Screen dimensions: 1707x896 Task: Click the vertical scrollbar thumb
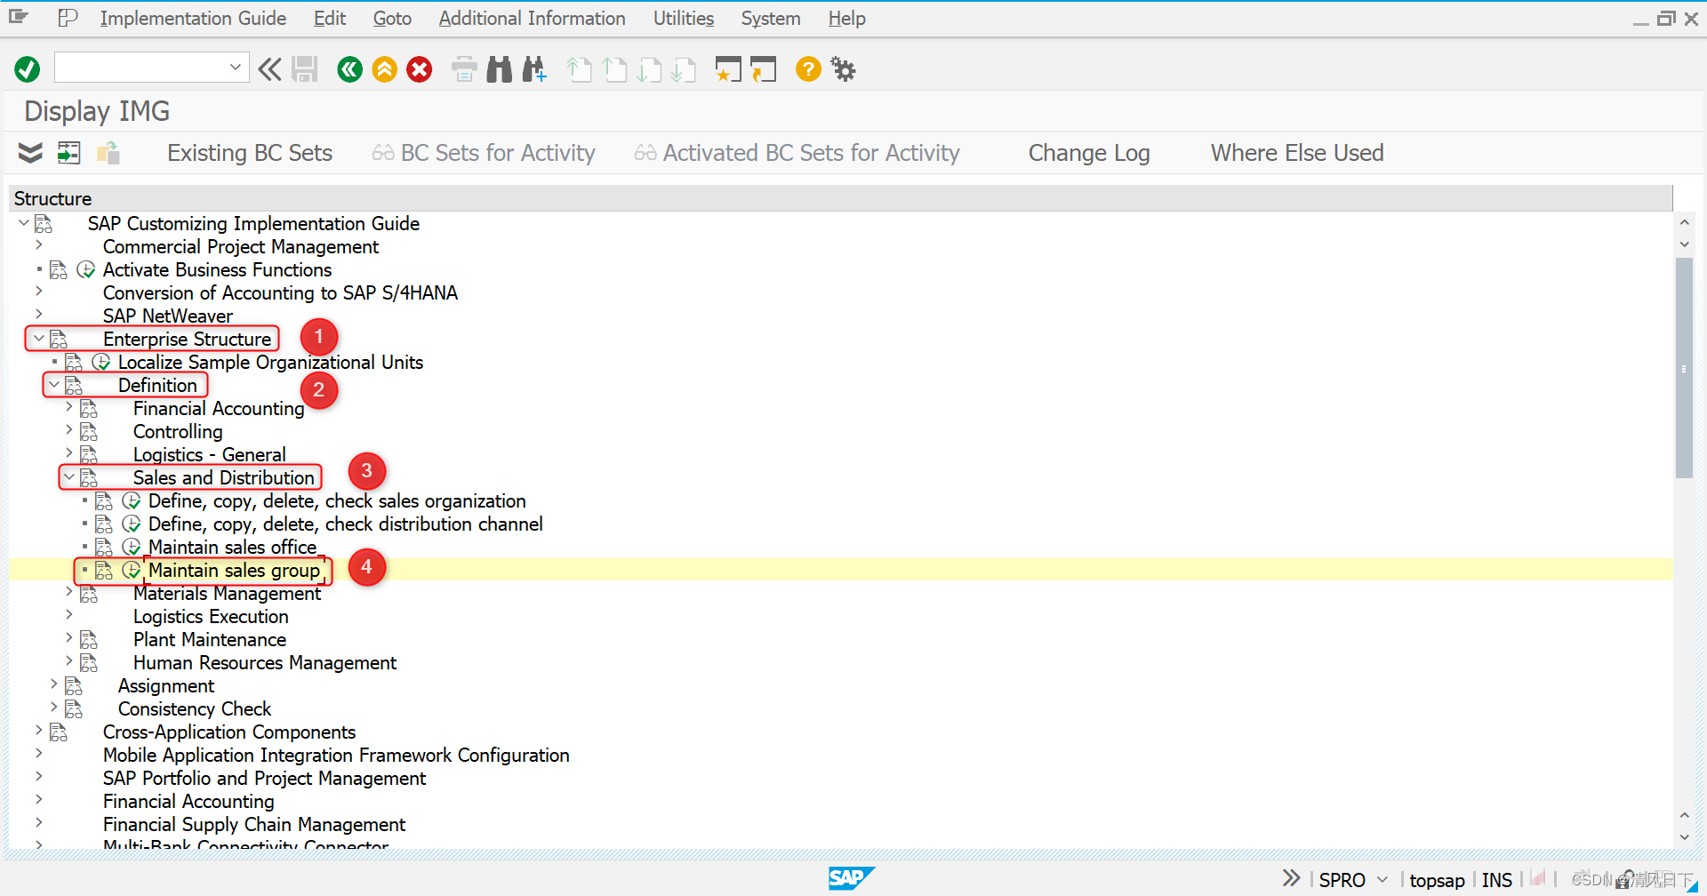click(x=1683, y=368)
